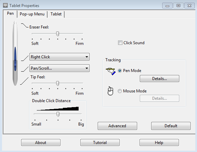Click the Eraser Feel slider thumb
197x152 pixels.
[58, 34]
